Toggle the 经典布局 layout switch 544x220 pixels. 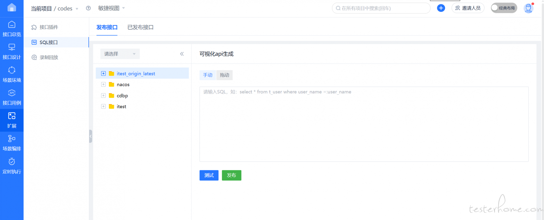(x=504, y=8)
